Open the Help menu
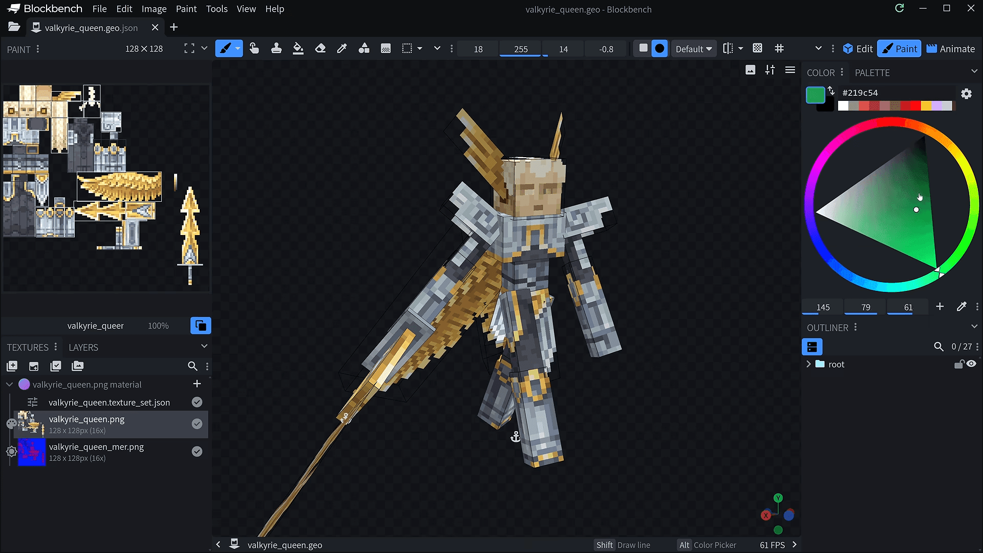The width and height of the screenshot is (983, 553). tap(274, 9)
